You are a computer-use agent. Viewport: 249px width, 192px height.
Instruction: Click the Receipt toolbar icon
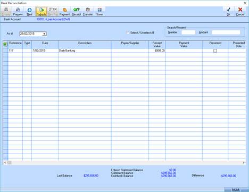[x=76, y=12]
